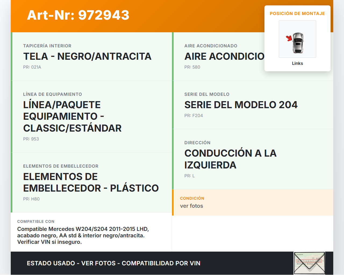Click the POSICIÓN DE MONTAJE title
The width and height of the screenshot is (344, 275).
point(297,13)
